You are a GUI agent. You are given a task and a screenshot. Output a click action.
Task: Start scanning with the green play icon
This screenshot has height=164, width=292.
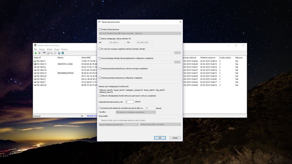pos(36,53)
